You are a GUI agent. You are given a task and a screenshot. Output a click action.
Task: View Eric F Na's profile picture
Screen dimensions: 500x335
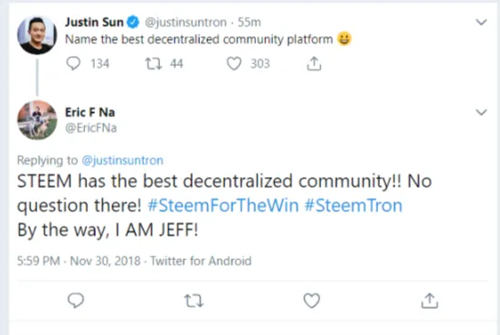37,120
